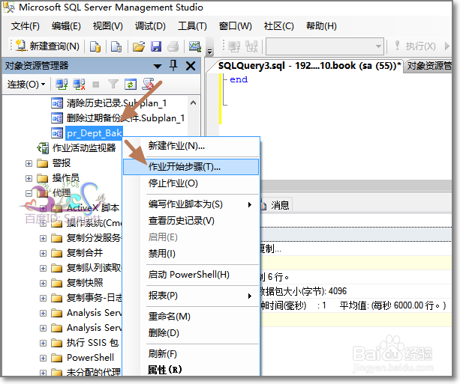Click the New Query (新建查询) button
The height and width of the screenshot is (384, 460).
[47, 46]
